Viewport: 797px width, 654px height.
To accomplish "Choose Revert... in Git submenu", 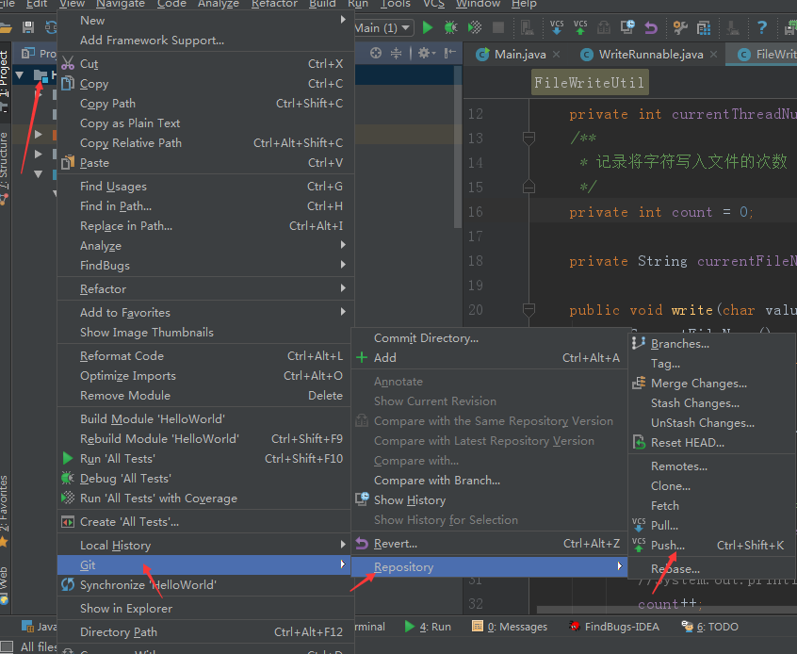I will coord(490,544).
